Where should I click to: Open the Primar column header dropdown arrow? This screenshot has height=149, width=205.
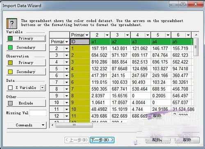pyautogui.click(x=87, y=35)
